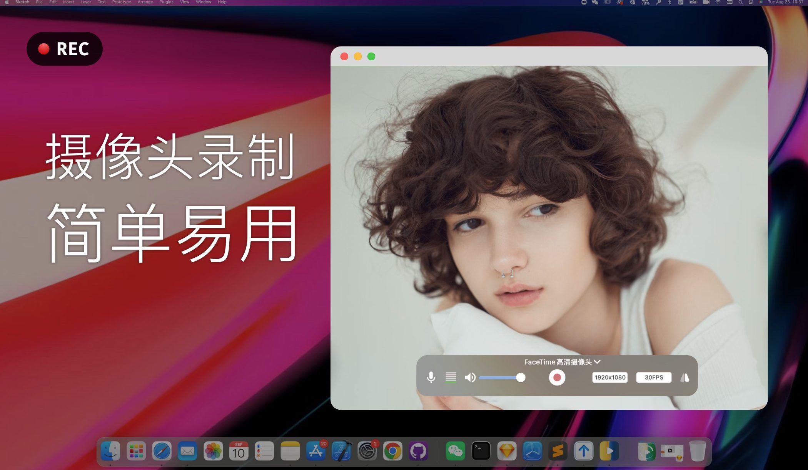Screen dimensions: 808x470
Task: Click the audio level meter icon
Action: tap(451, 377)
